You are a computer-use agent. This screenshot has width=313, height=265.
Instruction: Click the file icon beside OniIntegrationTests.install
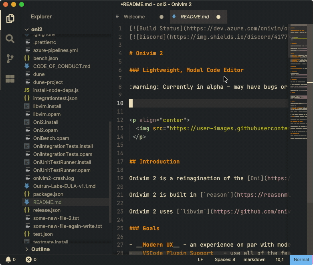[x=27, y=146]
